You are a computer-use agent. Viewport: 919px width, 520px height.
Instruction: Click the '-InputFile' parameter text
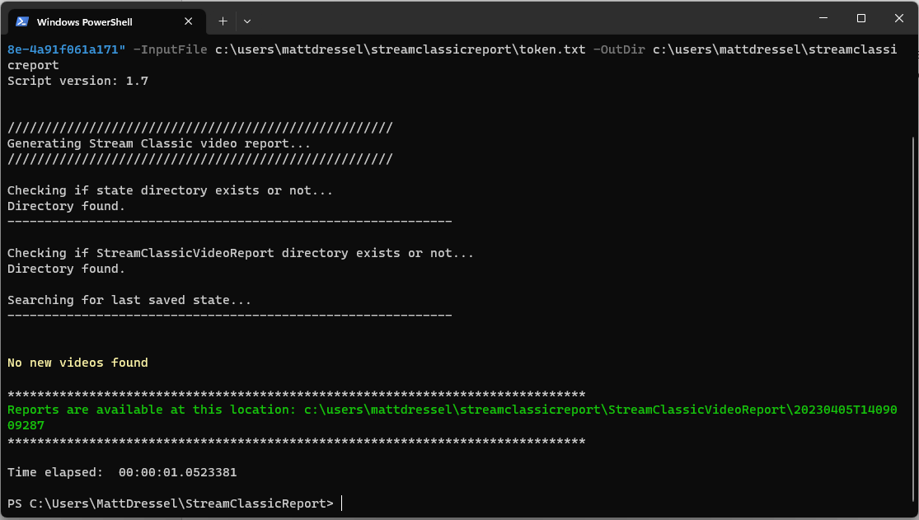tap(170, 49)
